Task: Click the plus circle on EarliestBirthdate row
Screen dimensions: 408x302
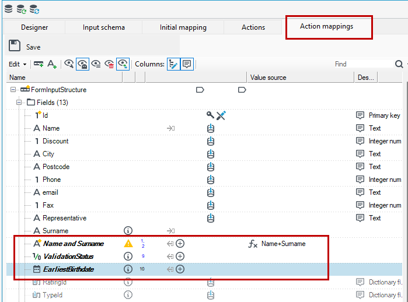Action: coord(180,269)
